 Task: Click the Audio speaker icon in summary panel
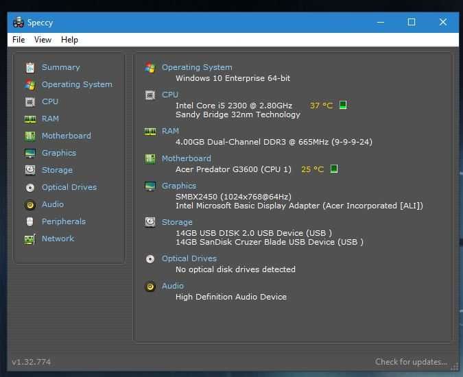coord(150,287)
